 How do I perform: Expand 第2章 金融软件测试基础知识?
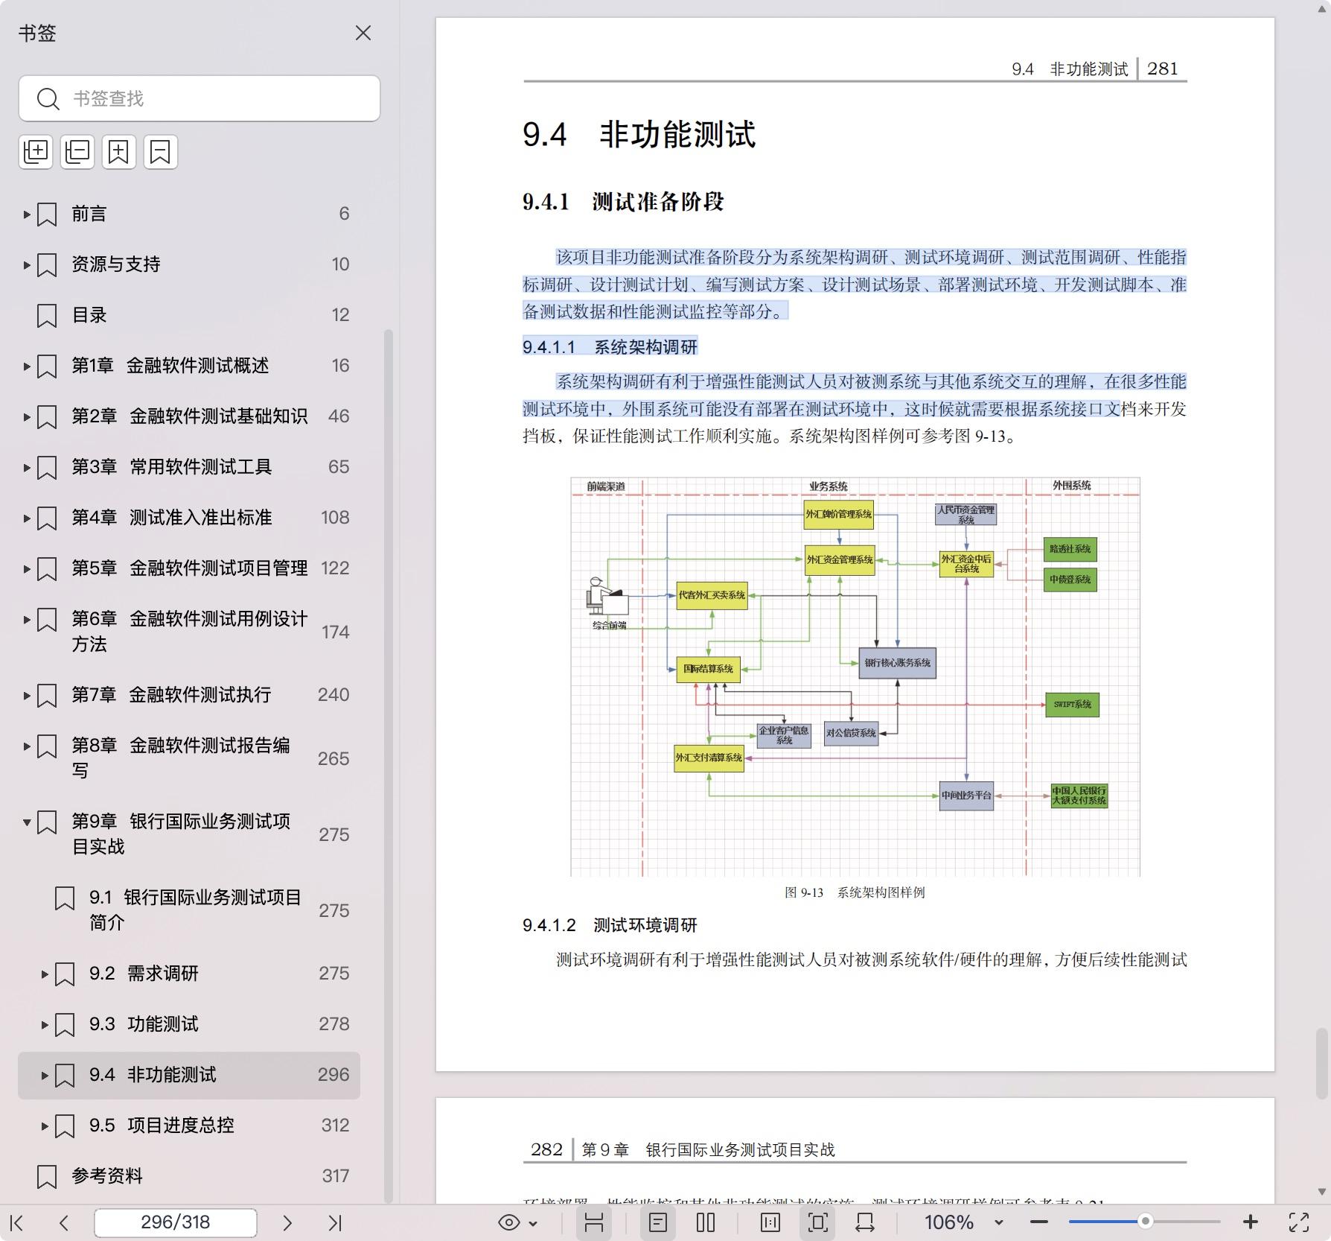[x=27, y=417]
